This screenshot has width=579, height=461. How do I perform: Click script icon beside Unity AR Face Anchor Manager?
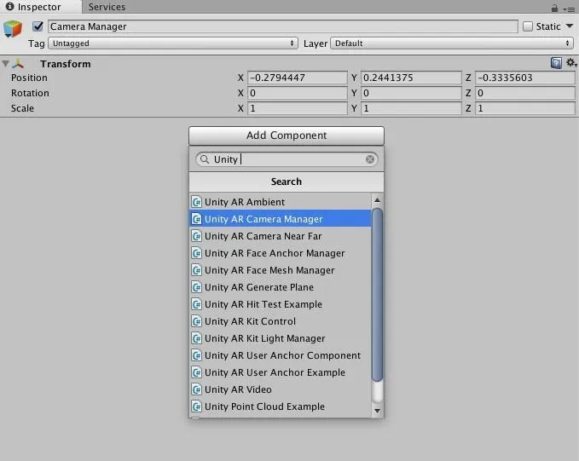point(196,253)
